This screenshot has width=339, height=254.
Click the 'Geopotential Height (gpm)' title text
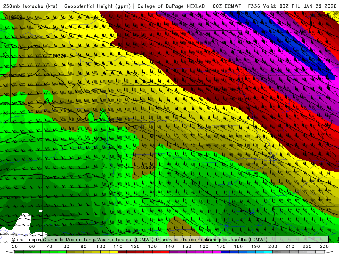[97, 6]
